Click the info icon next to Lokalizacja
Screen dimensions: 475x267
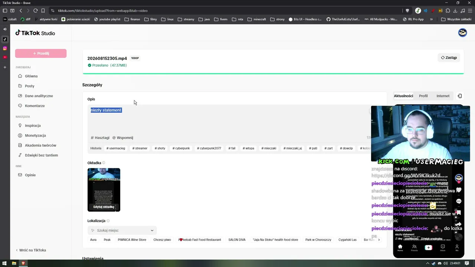pyautogui.click(x=108, y=221)
